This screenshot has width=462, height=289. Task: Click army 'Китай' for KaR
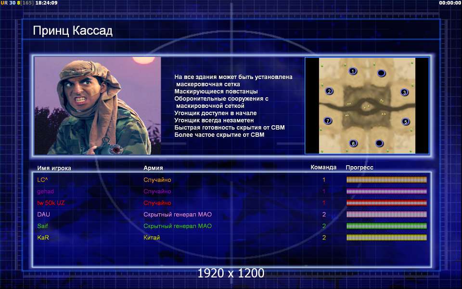152,237
